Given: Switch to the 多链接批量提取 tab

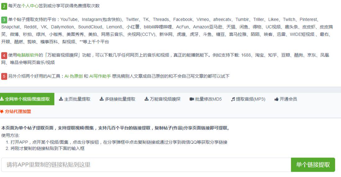Looking at the screenshot, I should (x=117, y=99).
